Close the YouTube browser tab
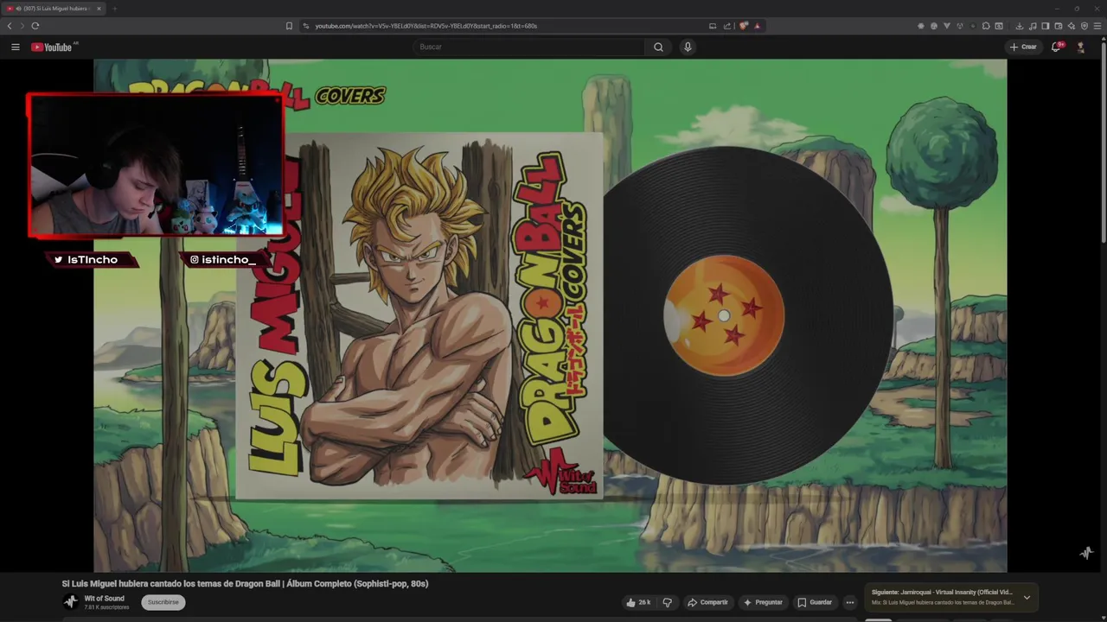Viewport: 1107px width, 622px height. [99, 9]
